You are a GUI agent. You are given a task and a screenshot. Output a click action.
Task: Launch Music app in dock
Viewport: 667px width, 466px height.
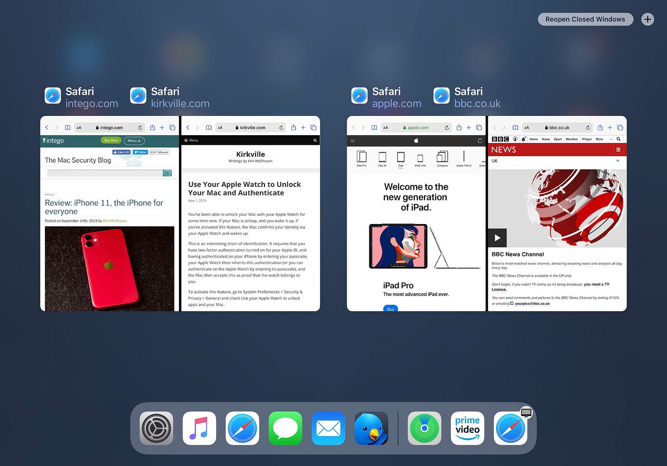[199, 428]
